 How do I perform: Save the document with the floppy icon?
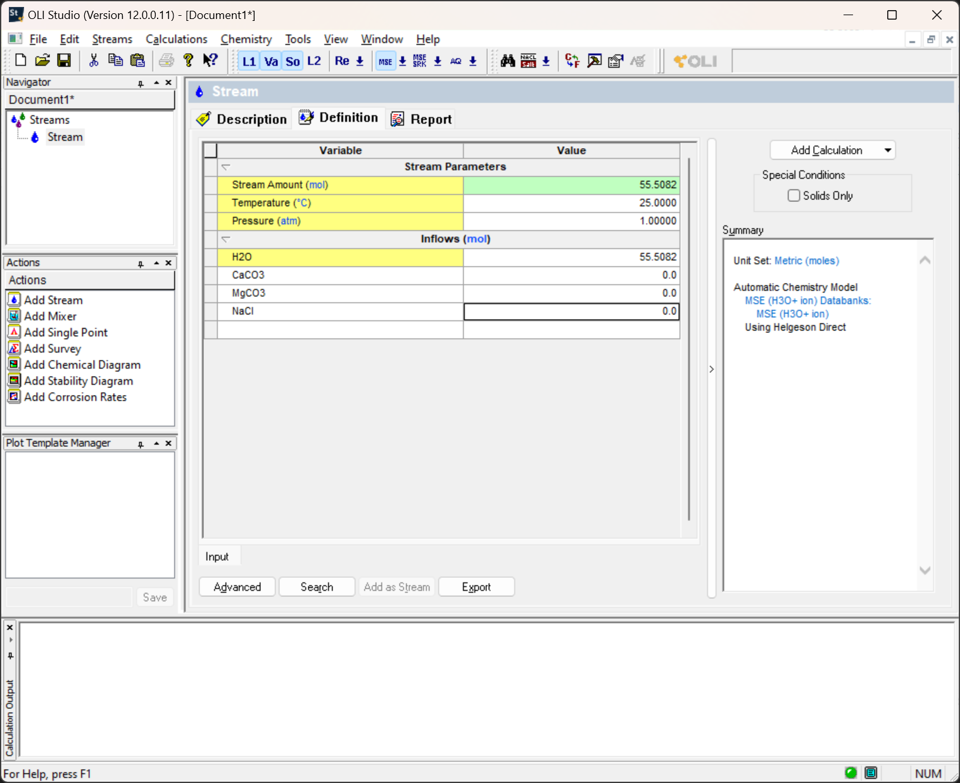64,61
